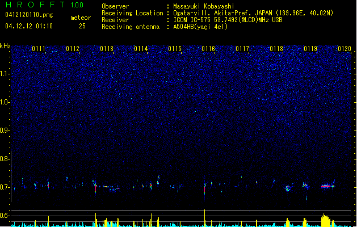Click the date stamp 04.12.12 01:10
This screenshot has height=227, width=357.
(29, 26)
